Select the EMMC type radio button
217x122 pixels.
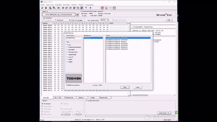click(x=67, y=62)
